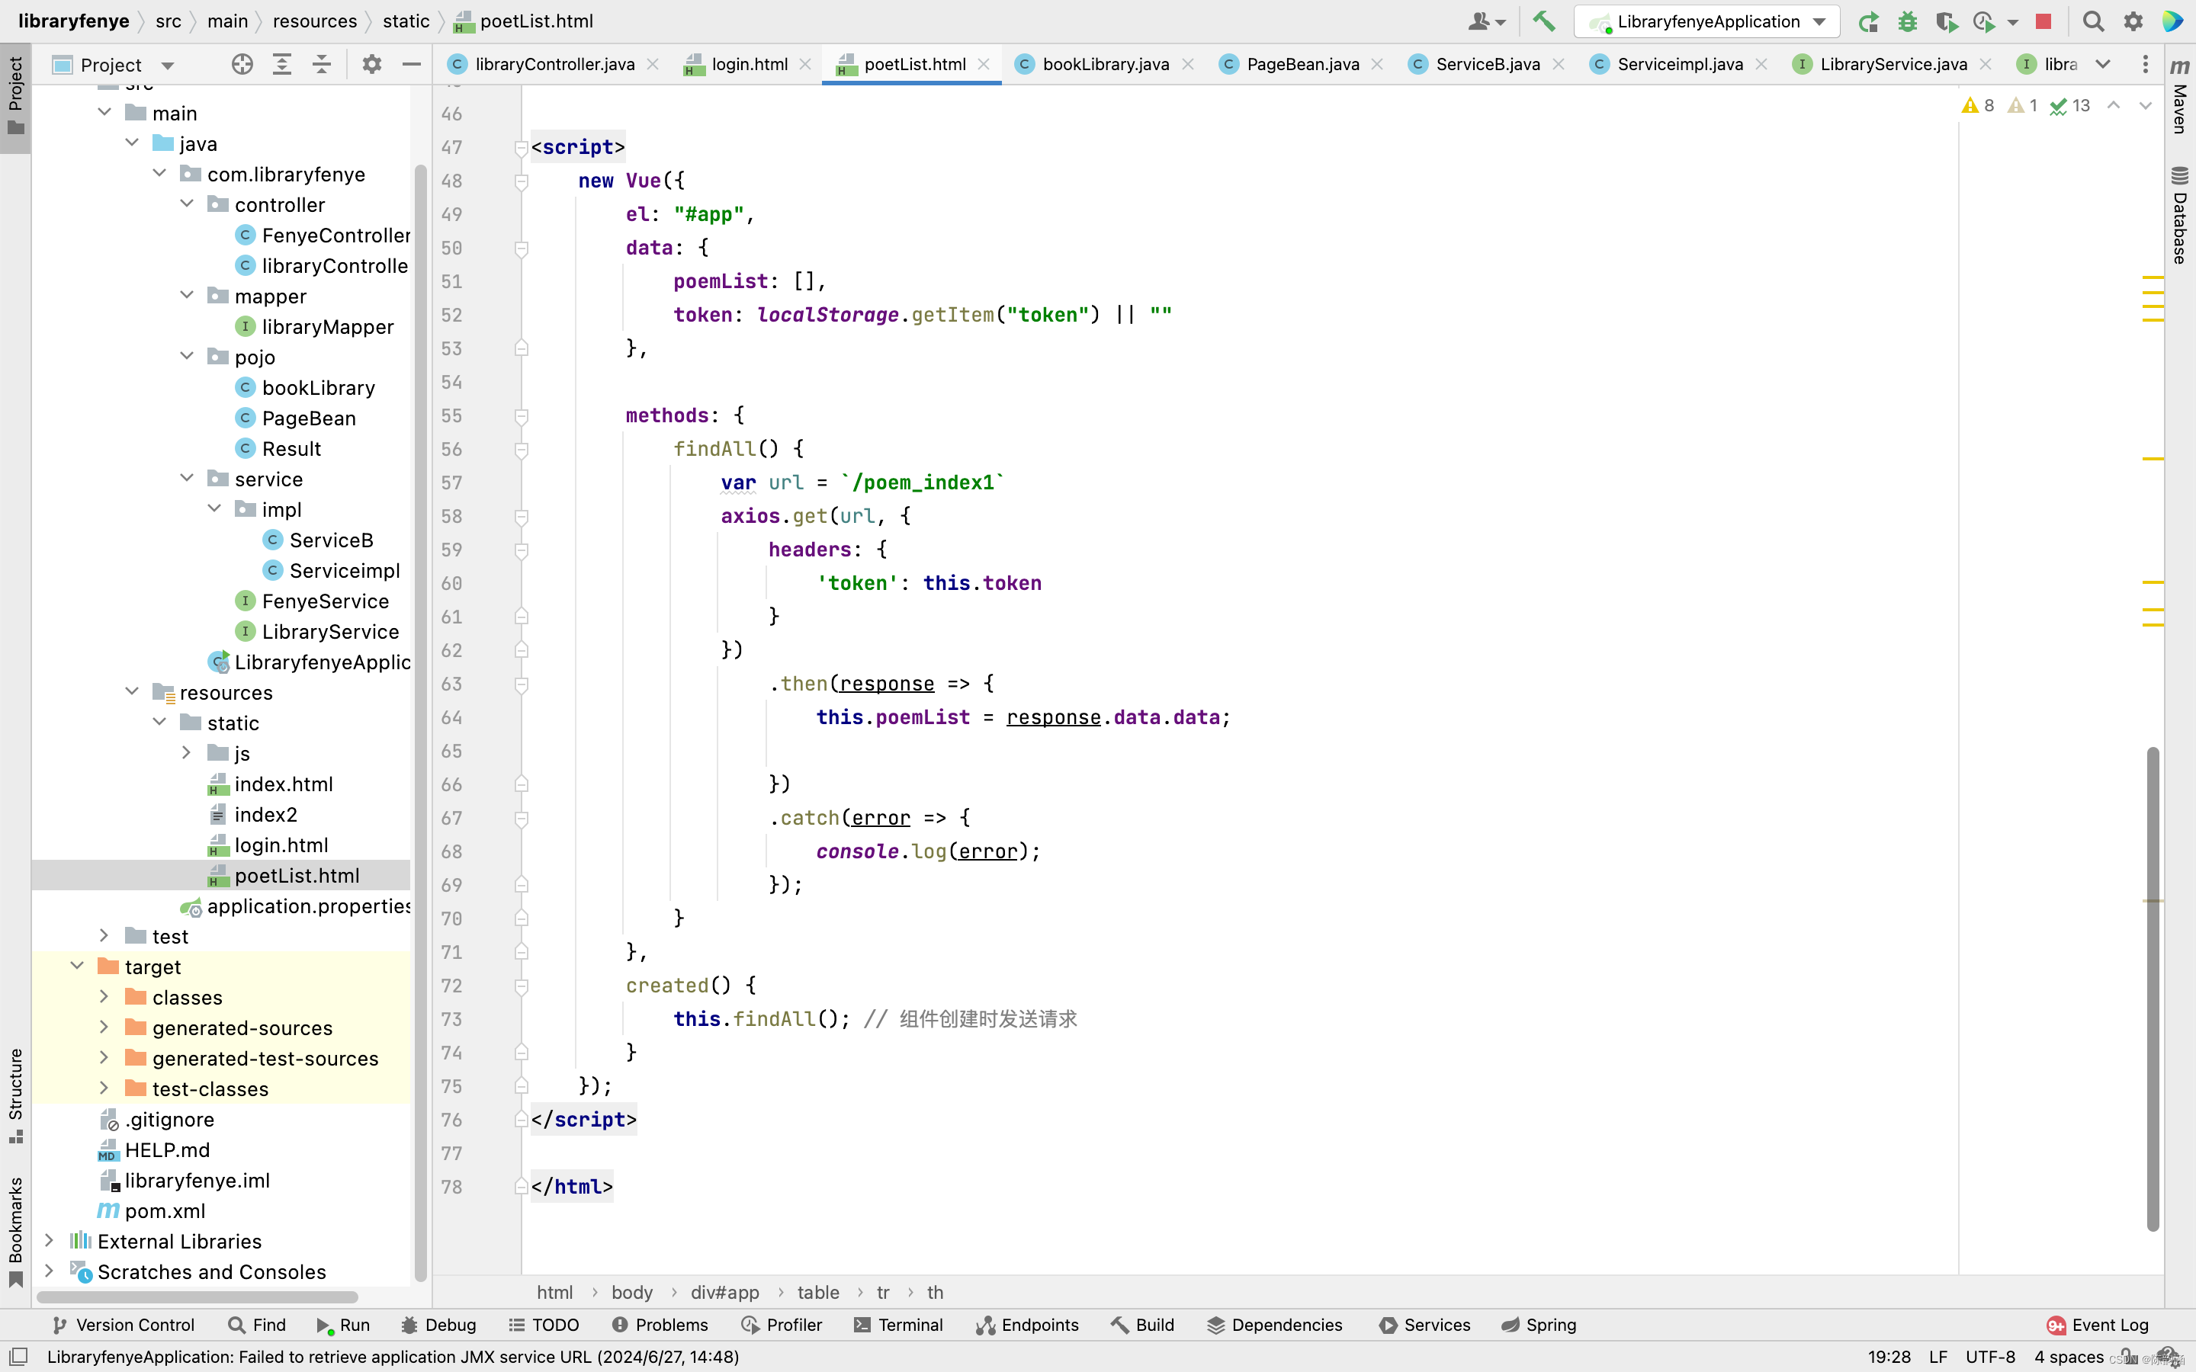Collapse all in the Project panel
Screen dimensions: 2196x1372
[321, 65]
